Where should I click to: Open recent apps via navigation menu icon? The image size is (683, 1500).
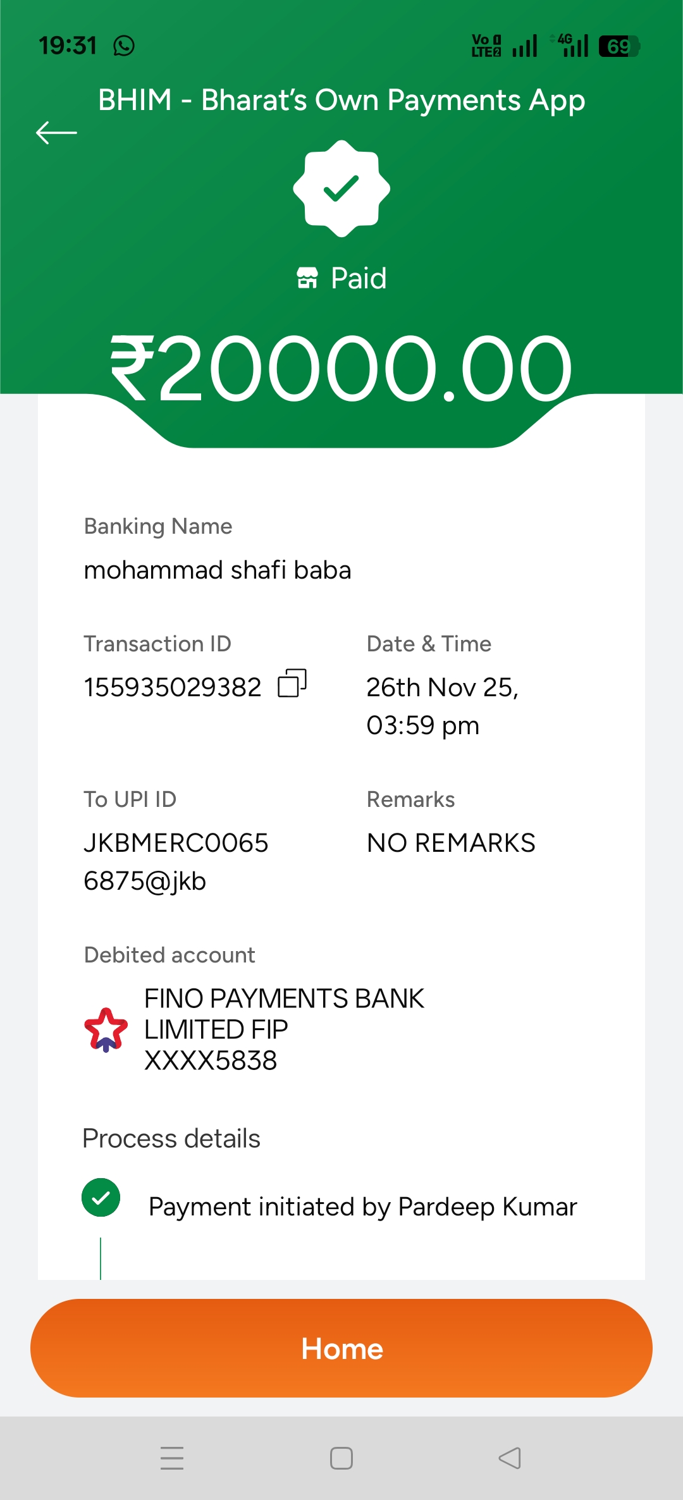pos(172,1458)
